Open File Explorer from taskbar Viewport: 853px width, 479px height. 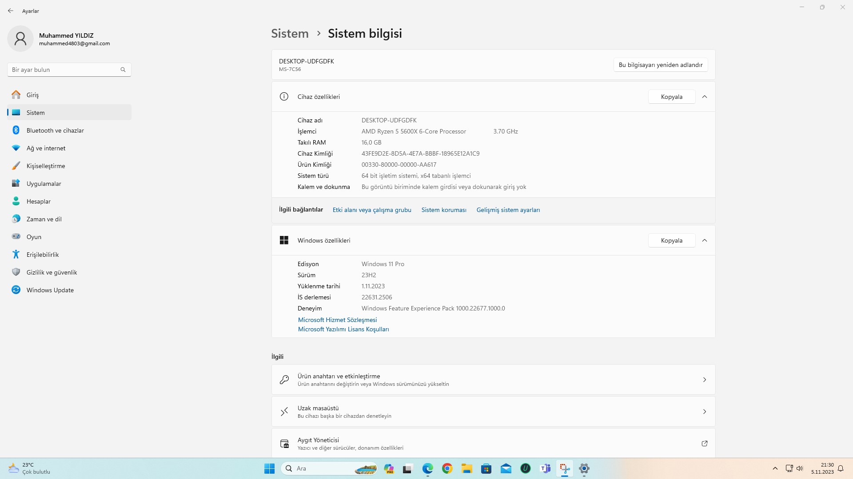pos(466,468)
